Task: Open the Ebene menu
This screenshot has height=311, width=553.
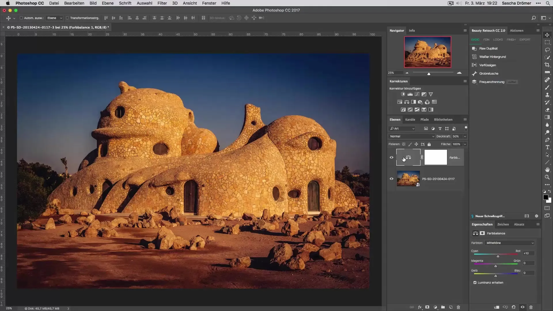Action: coord(107,3)
